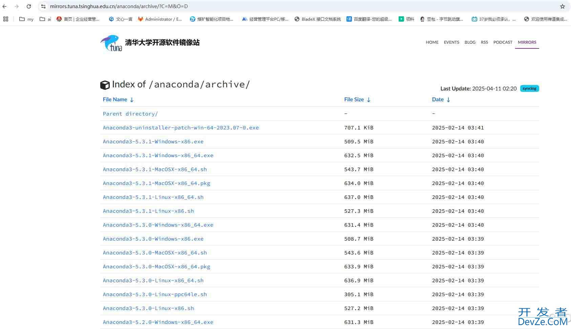This screenshot has height=329, width=571.
Task: Bookmark this page with star icon
Action: 563,6
